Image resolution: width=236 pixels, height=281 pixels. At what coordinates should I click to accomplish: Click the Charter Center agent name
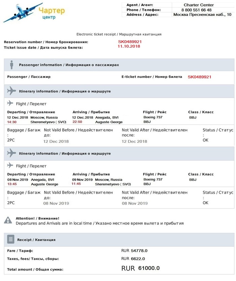click(199, 5)
